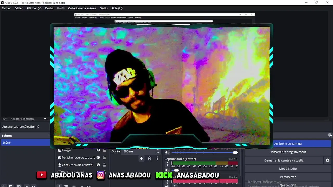Image resolution: width=333 pixels, height=187 pixels.
Task: Open Capture audio (entrée) mixer three-dot menu
Action: 167,164
